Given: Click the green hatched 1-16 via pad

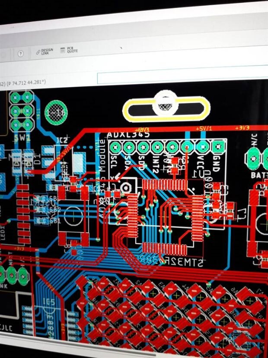Looking at the screenshot, I should coord(56,113).
